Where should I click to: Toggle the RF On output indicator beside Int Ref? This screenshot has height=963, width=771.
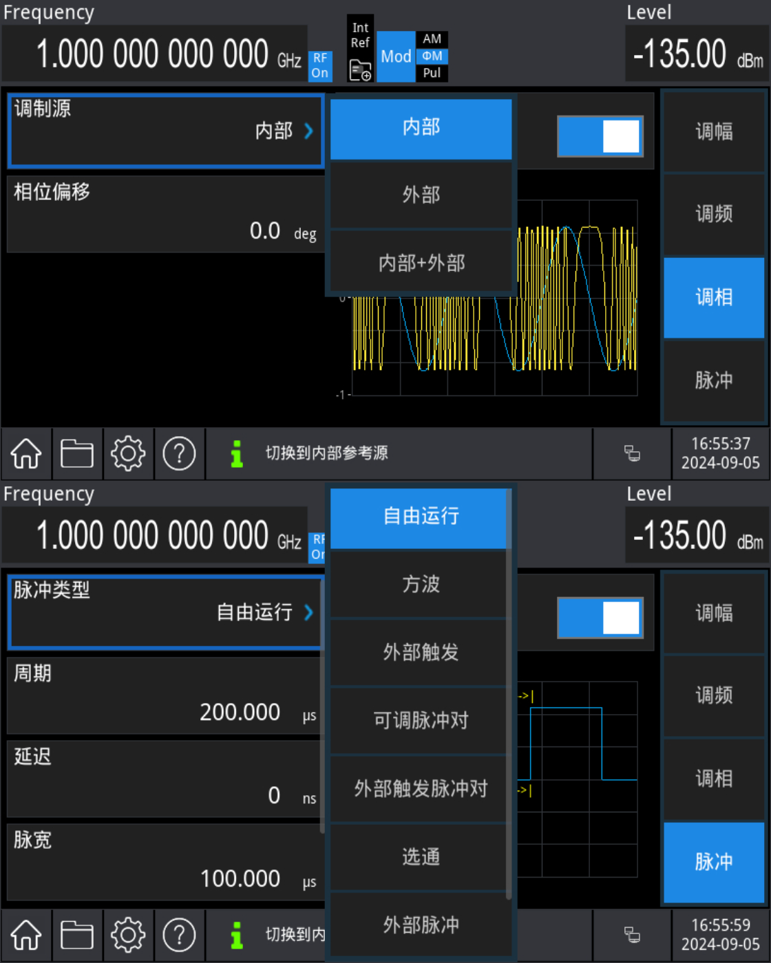[319, 66]
